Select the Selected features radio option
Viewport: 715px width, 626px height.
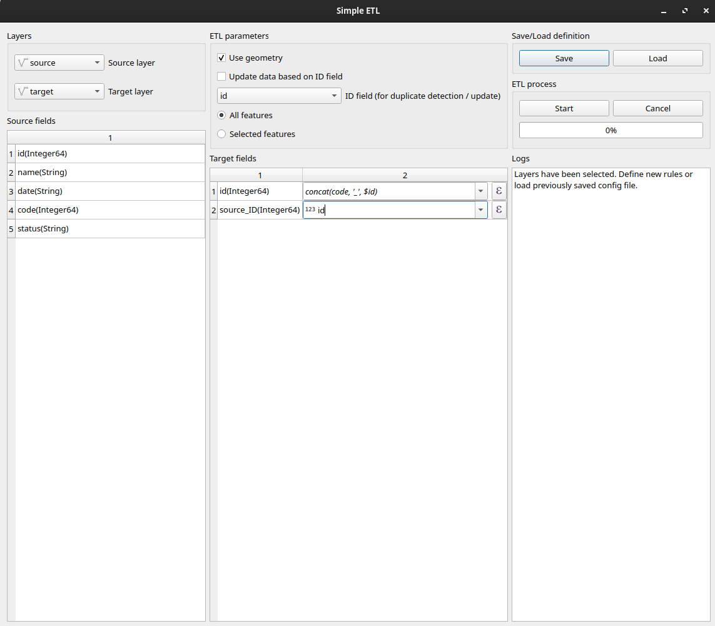(221, 134)
